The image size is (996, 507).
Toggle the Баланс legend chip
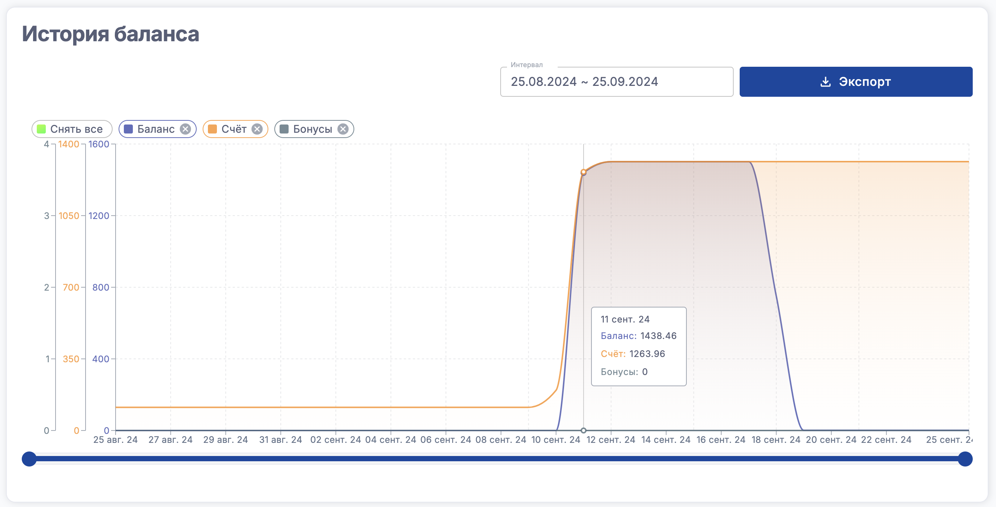click(x=156, y=129)
